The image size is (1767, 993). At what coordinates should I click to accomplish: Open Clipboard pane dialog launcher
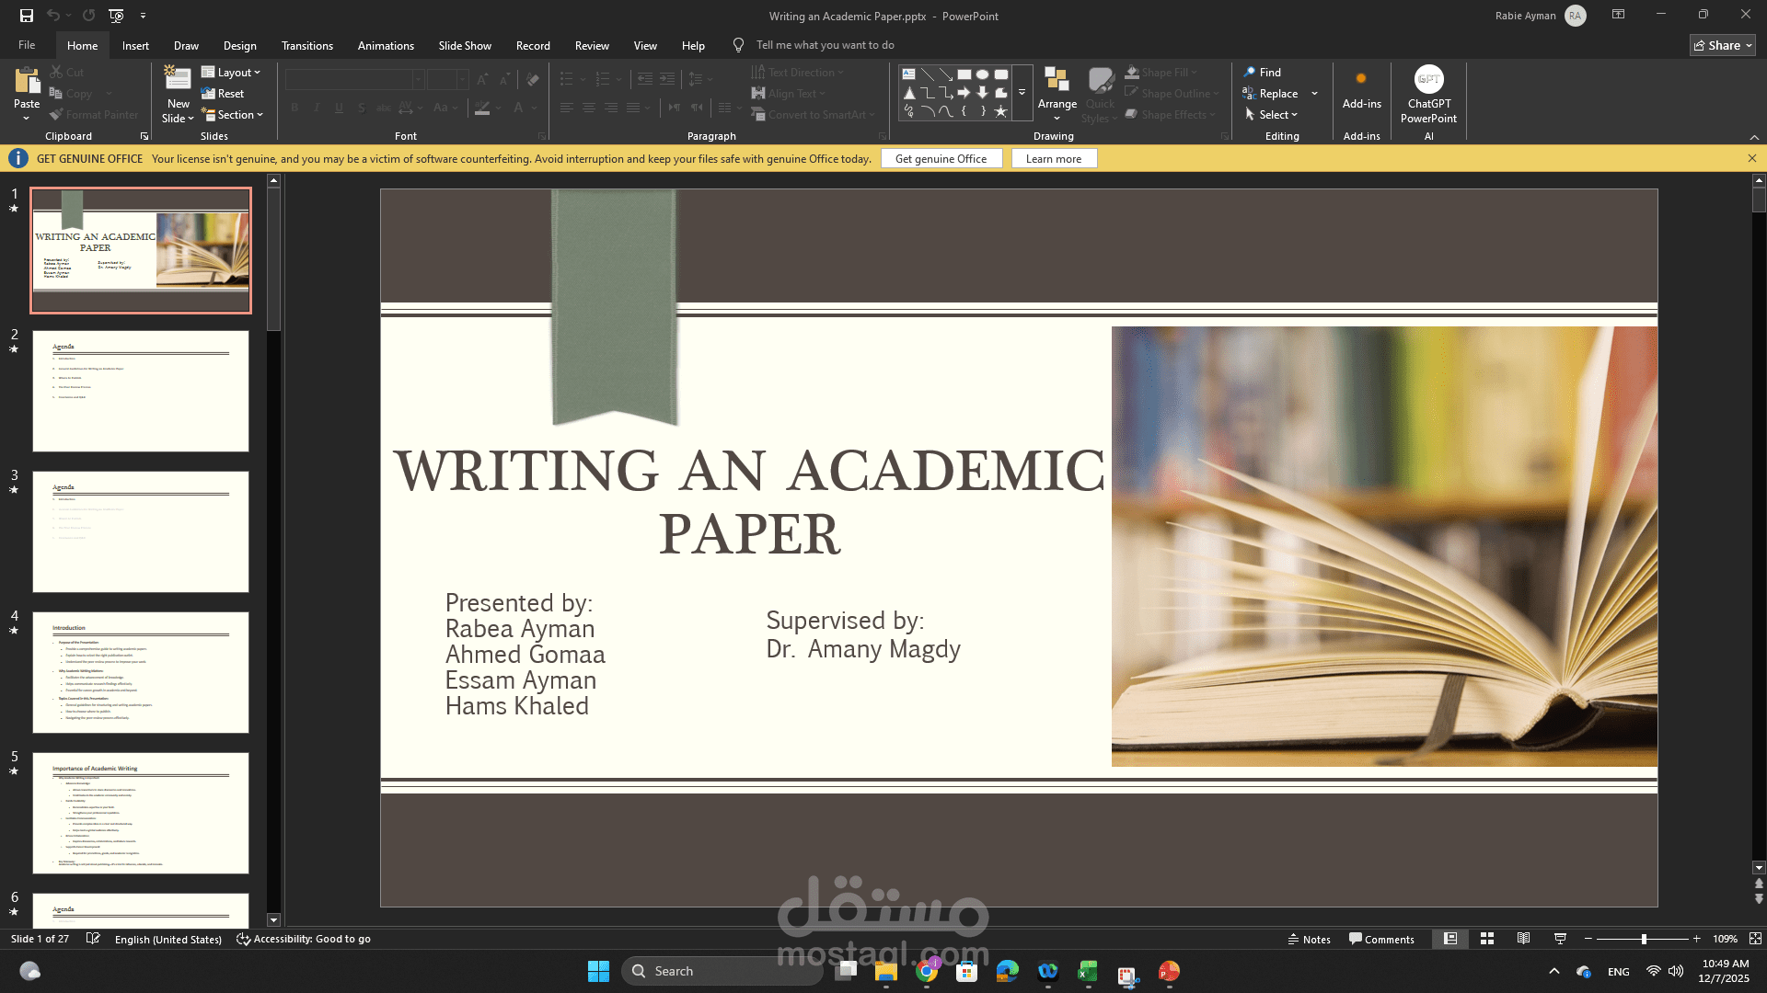[x=144, y=136]
